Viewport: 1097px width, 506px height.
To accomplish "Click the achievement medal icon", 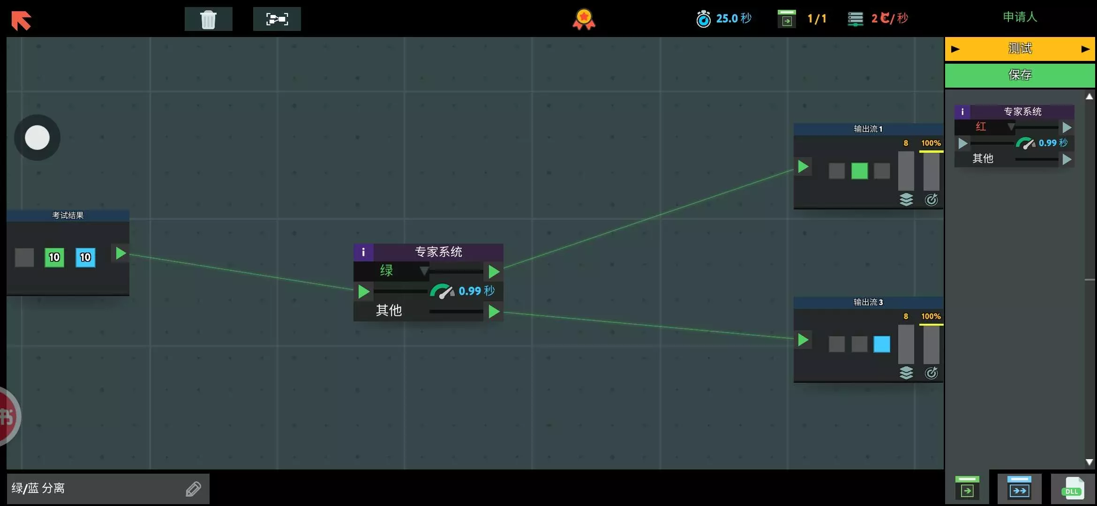I will tap(584, 19).
